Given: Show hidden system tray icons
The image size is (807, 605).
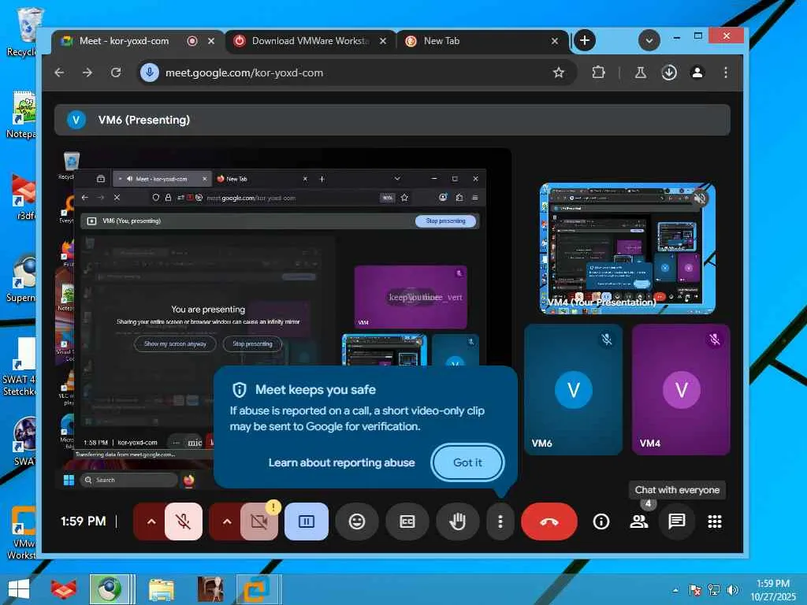Looking at the screenshot, I should point(675,590).
